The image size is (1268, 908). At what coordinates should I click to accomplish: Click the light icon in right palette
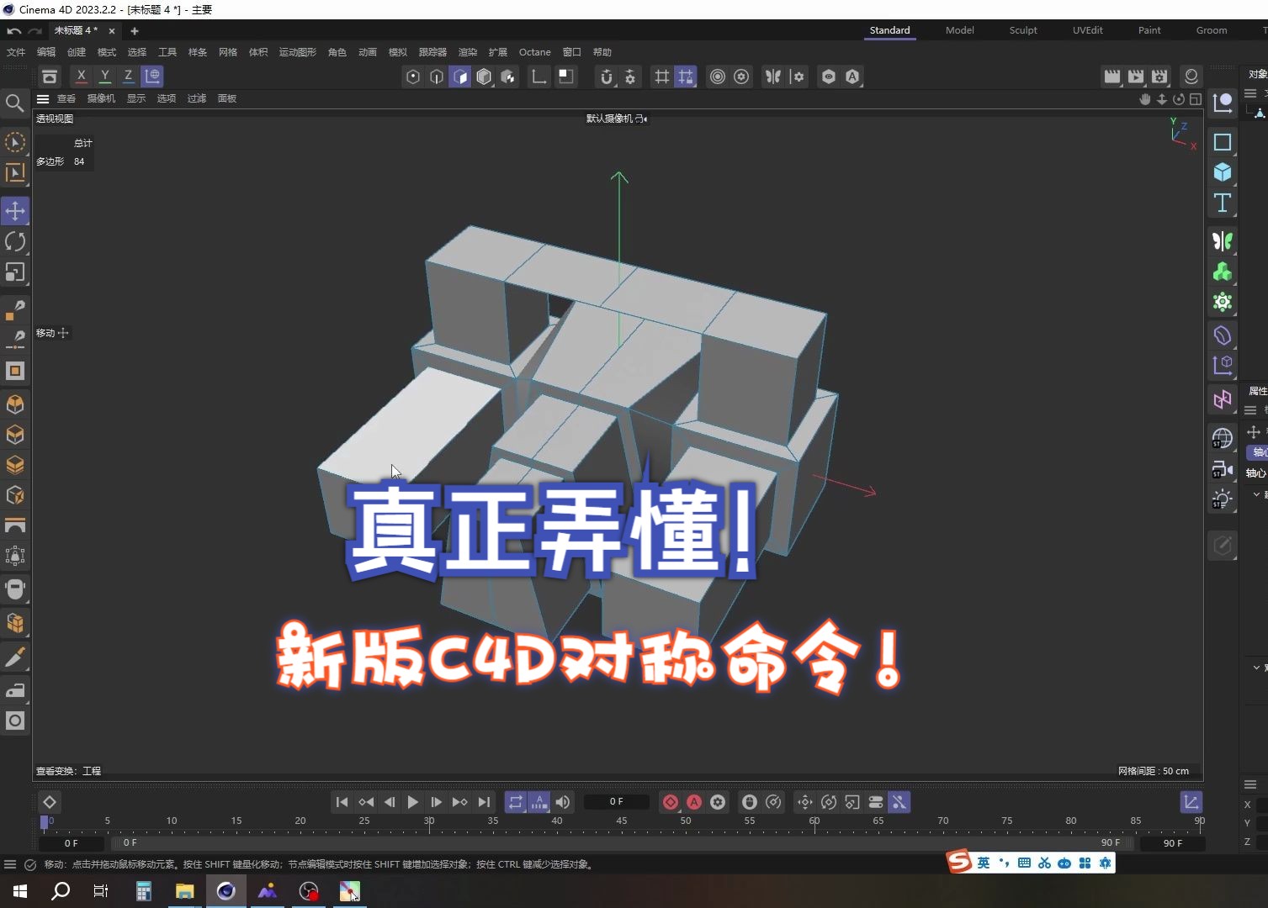click(x=1223, y=499)
